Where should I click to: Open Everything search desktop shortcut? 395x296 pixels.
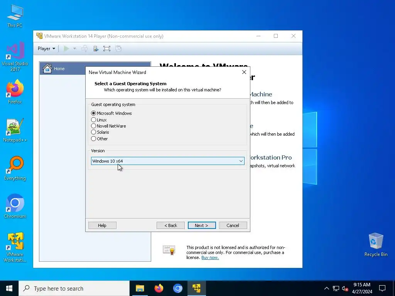(15, 168)
